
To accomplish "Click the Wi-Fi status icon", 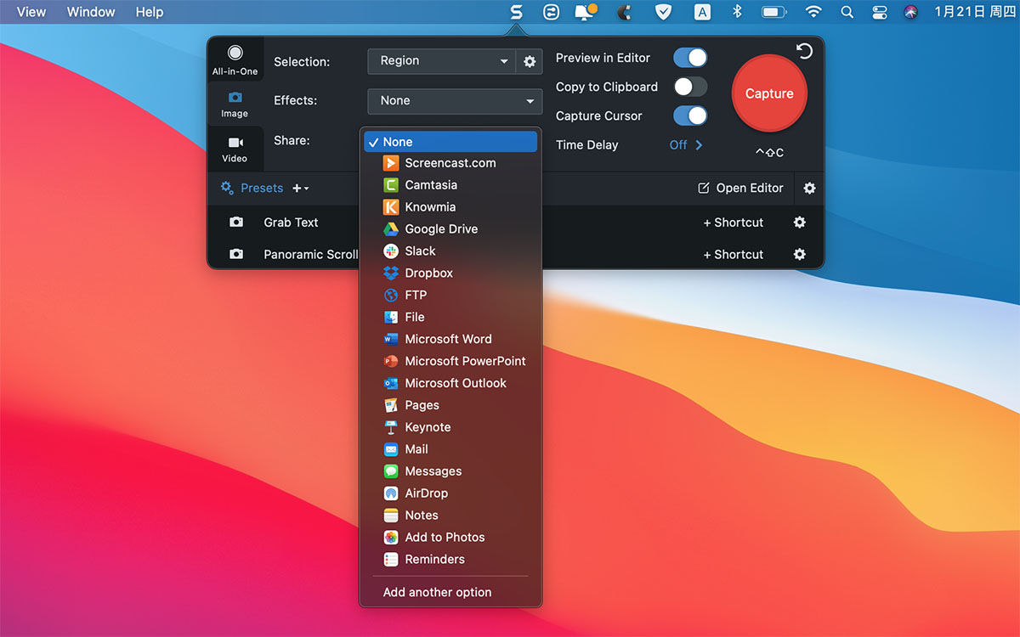I will click(813, 12).
